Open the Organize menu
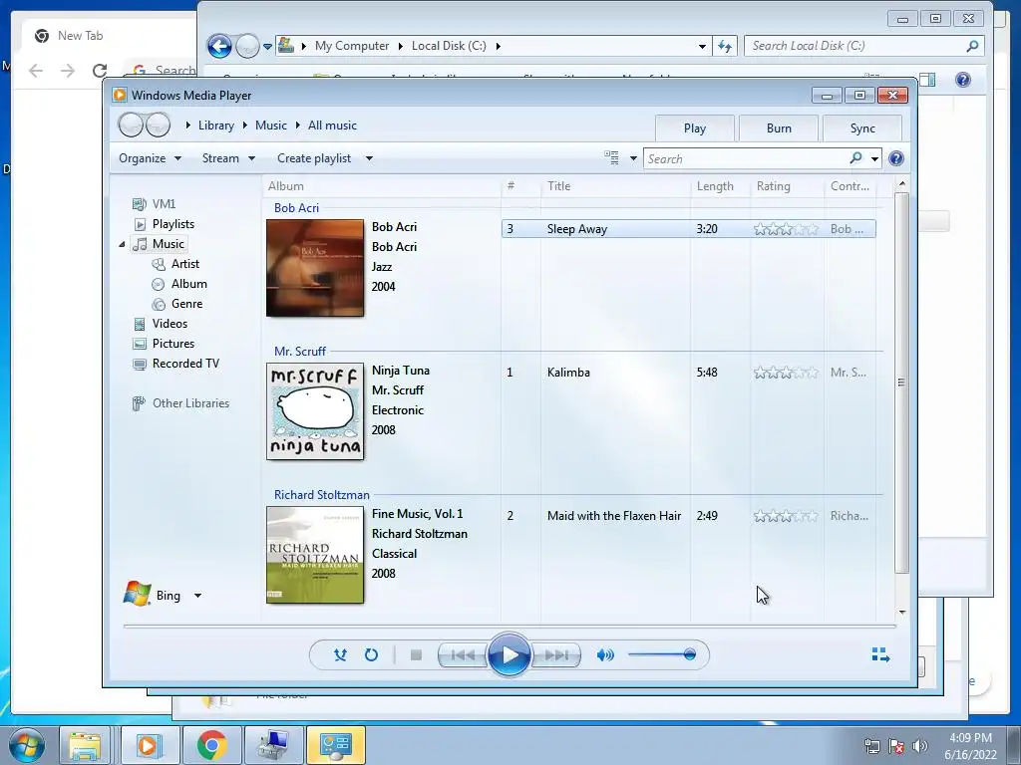The width and height of the screenshot is (1021, 765). click(150, 158)
